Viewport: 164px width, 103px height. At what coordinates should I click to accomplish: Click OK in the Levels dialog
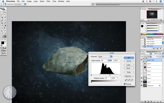pos(129,58)
